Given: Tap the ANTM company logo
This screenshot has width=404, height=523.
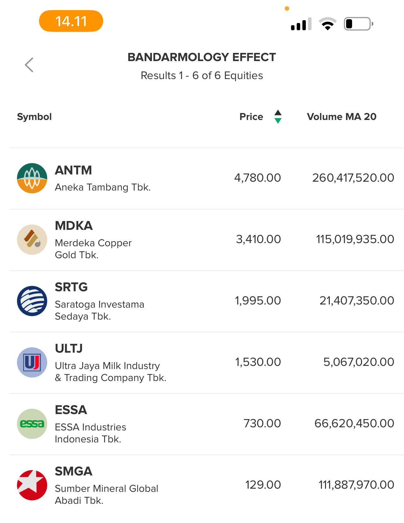Looking at the screenshot, I should (32, 178).
